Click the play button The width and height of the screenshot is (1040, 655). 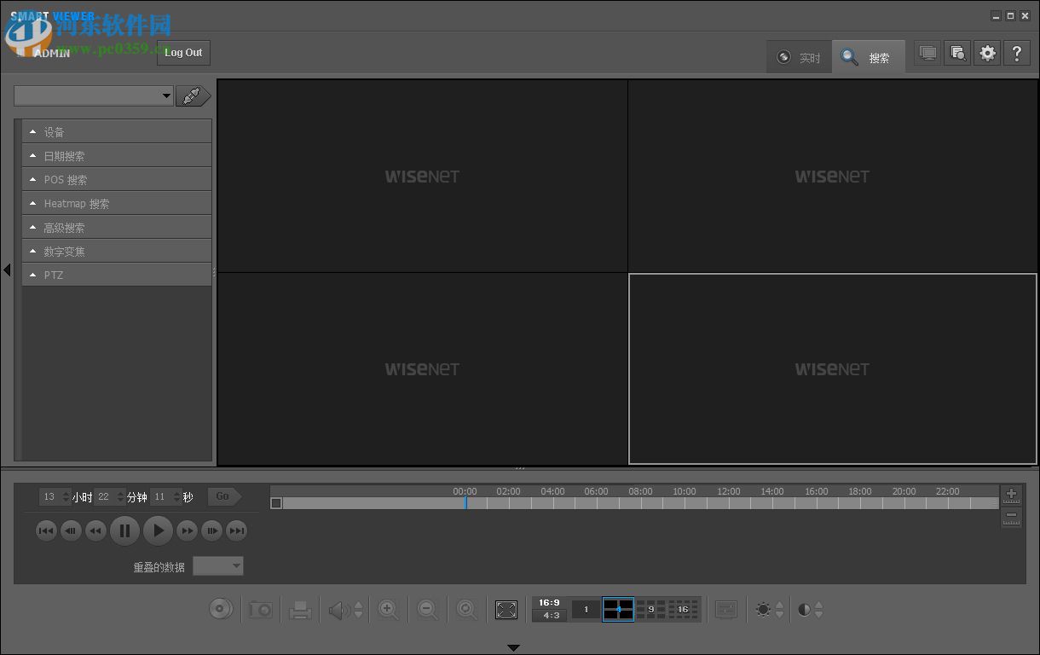tap(158, 530)
